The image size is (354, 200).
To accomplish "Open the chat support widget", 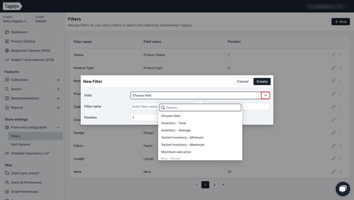I will point(343,189).
